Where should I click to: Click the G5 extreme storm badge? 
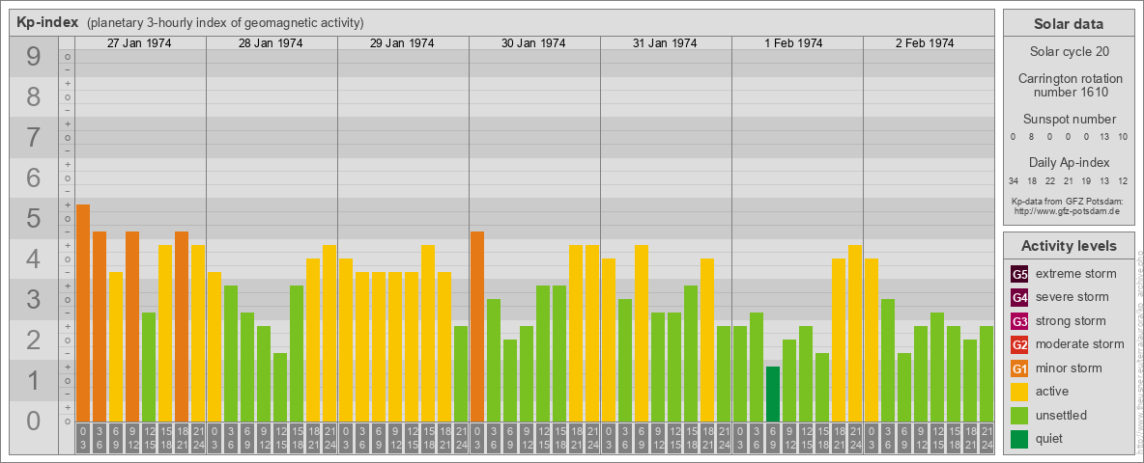1019,274
